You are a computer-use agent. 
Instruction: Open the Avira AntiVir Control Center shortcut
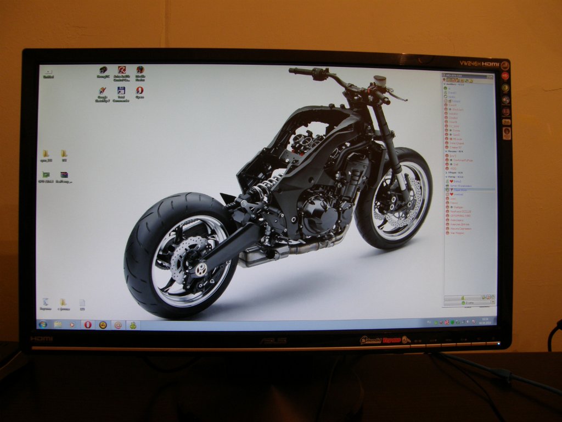tap(121, 71)
